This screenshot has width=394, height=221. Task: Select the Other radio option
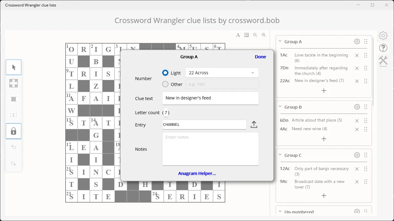tap(165, 84)
